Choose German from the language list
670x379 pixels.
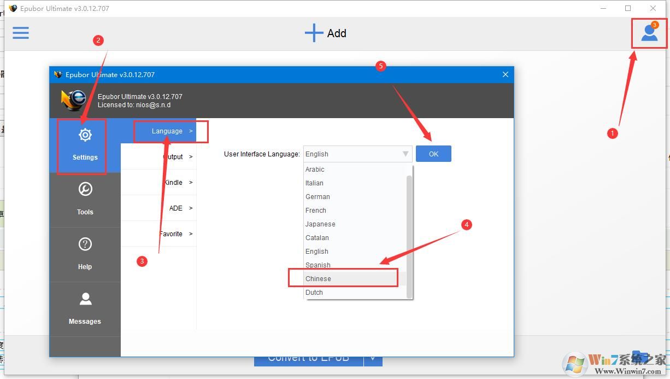[355, 197]
